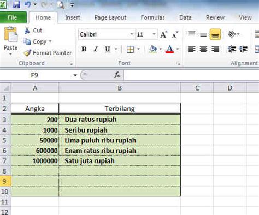
Task: Select cell containing 1000000
Action: pyautogui.click(x=35, y=161)
